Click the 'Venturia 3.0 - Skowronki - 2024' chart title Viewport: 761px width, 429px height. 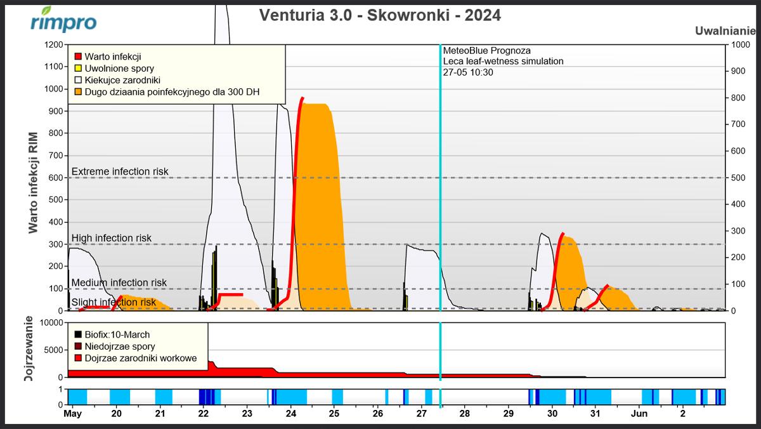point(380,16)
